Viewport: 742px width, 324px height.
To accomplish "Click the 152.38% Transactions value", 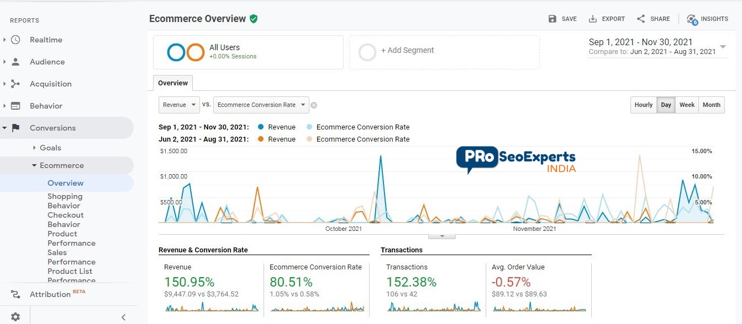I will click(x=412, y=282).
